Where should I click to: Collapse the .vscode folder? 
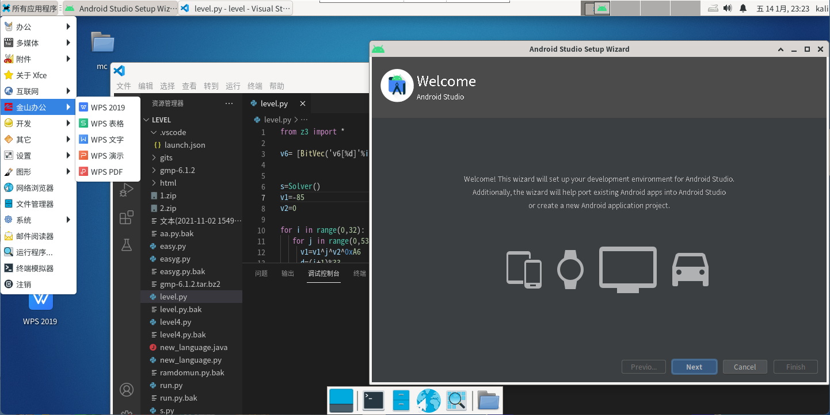coord(173,132)
